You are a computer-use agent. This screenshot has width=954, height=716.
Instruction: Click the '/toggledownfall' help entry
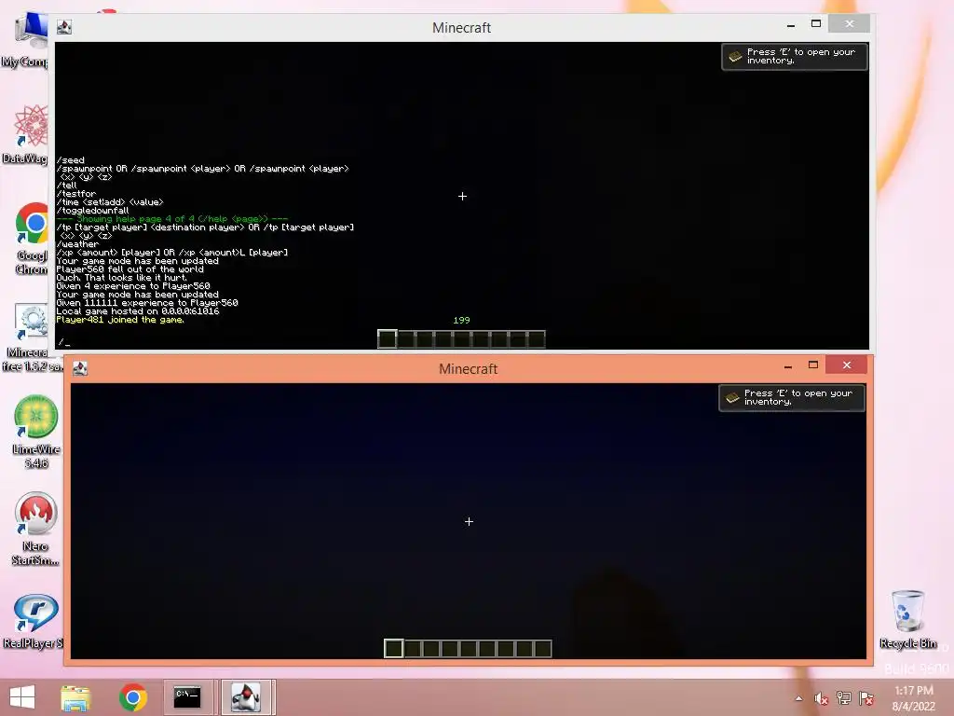pos(92,210)
